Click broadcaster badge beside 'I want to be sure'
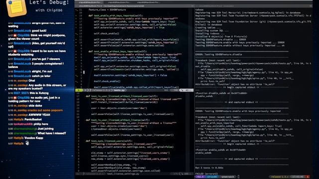Screen dimensions: 319x179 [x=15, y=51]
